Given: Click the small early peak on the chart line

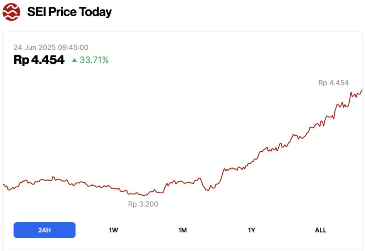Looking at the screenshot, I should [53, 177].
